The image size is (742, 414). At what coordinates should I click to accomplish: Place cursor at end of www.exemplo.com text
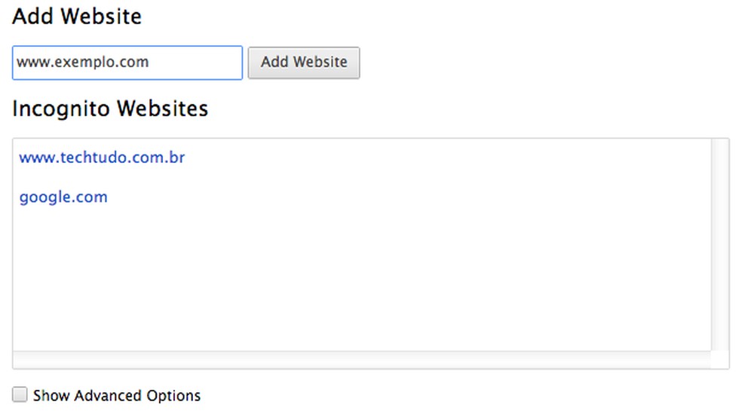[149, 63]
